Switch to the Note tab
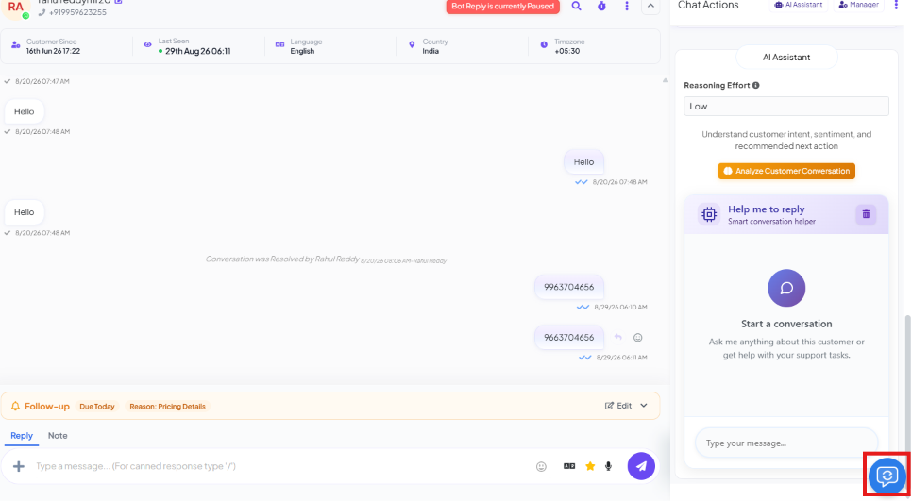Image resolution: width=912 pixels, height=501 pixels. pos(58,435)
